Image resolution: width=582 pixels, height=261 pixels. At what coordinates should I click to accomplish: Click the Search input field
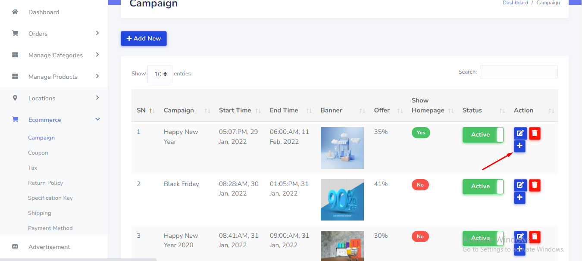pos(519,72)
